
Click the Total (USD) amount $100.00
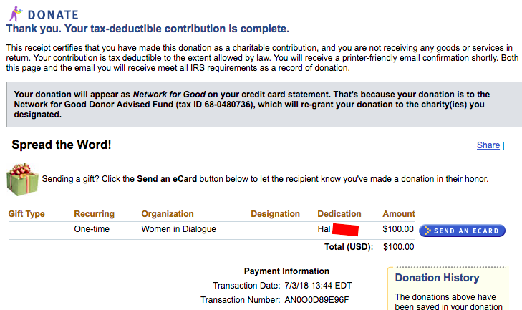(x=399, y=247)
